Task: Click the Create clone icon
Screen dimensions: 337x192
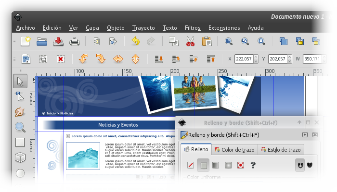Action: (300, 41)
